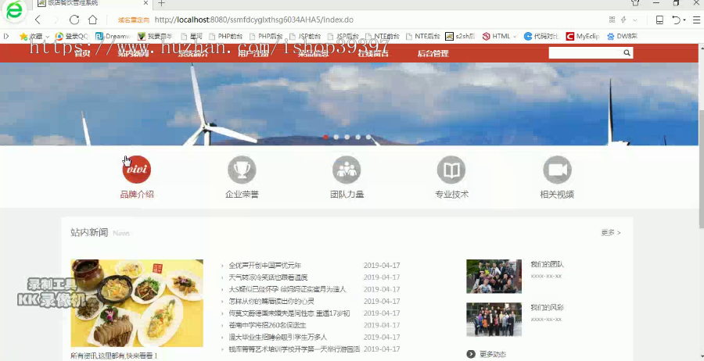Screen dimensions: 704x361
Task: Click the 相关视频 camera icon
Action: click(557, 170)
